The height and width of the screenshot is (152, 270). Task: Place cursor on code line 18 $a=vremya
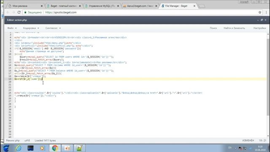30,76
